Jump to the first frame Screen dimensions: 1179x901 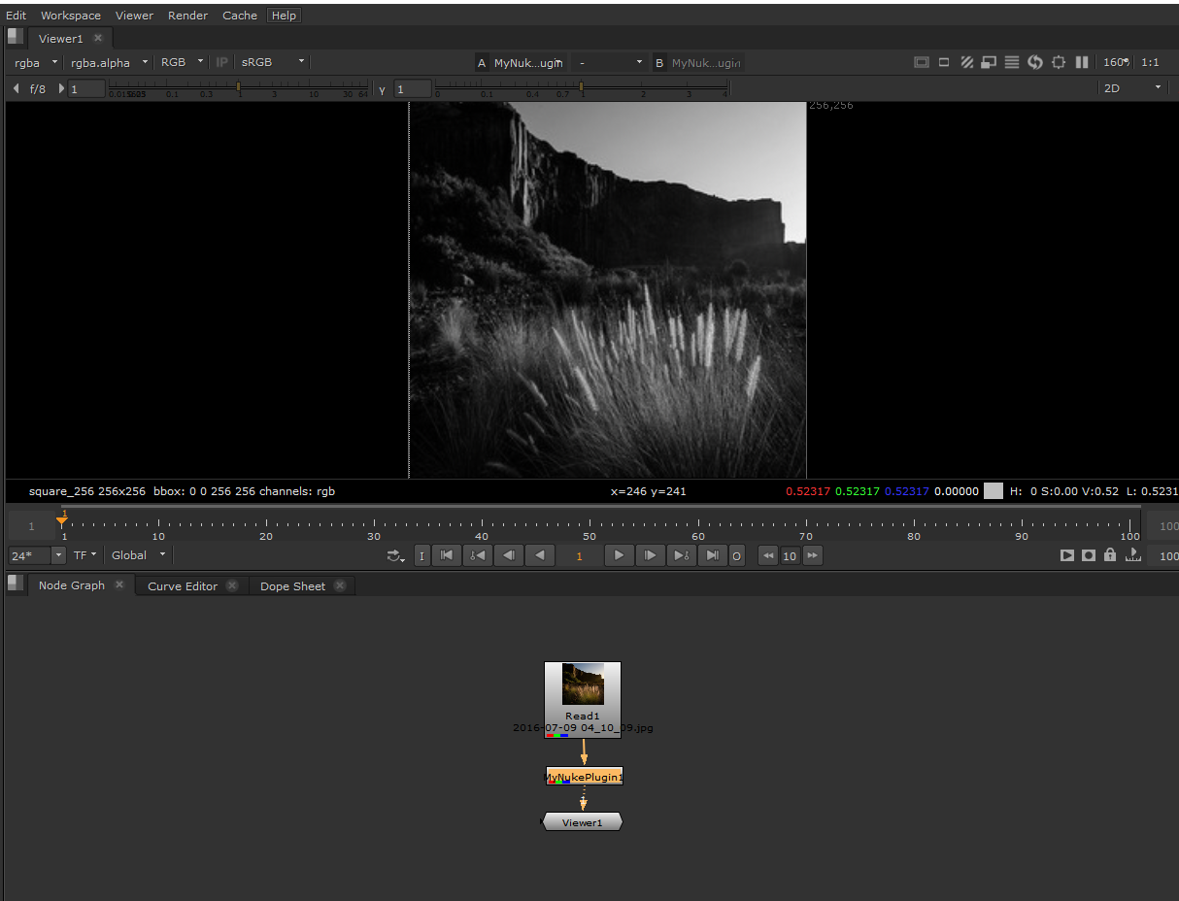pyautogui.click(x=447, y=555)
